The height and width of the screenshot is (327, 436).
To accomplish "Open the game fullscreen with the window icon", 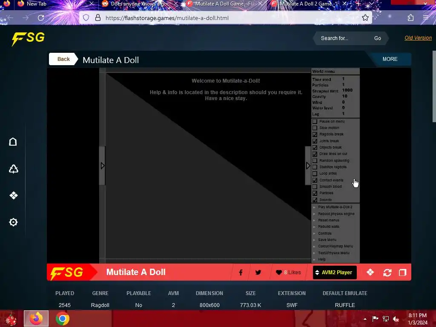I will tap(402, 272).
